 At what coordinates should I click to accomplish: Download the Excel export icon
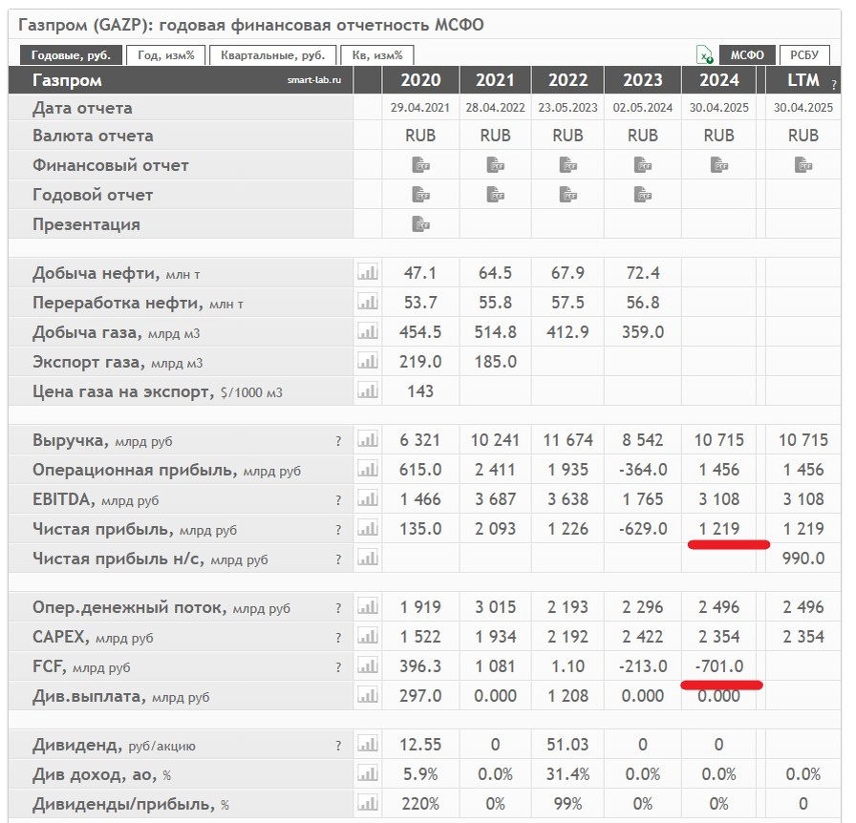tap(705, 55)
